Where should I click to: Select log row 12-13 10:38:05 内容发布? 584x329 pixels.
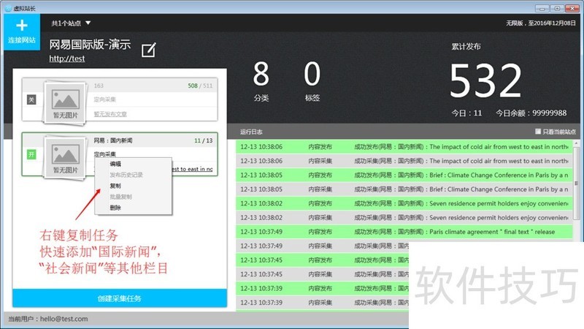click(x=404, y=175)
